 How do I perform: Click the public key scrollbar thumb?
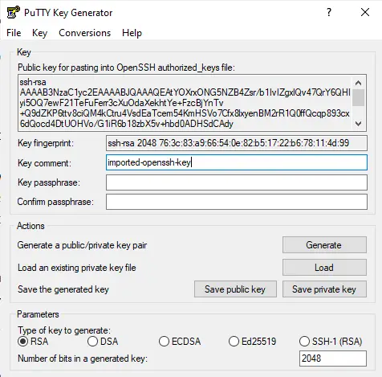click(359, 98)
